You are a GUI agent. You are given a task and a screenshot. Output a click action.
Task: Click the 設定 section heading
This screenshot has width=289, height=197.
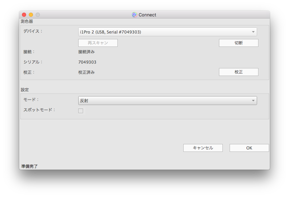coord(25,90)
